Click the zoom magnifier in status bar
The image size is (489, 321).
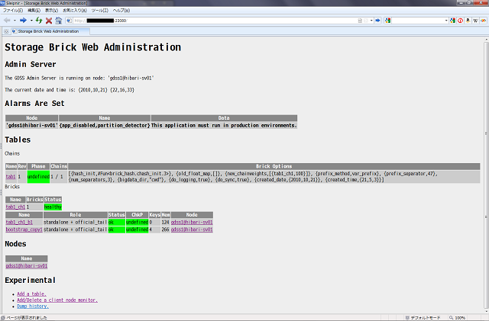[x=450, y=317]
